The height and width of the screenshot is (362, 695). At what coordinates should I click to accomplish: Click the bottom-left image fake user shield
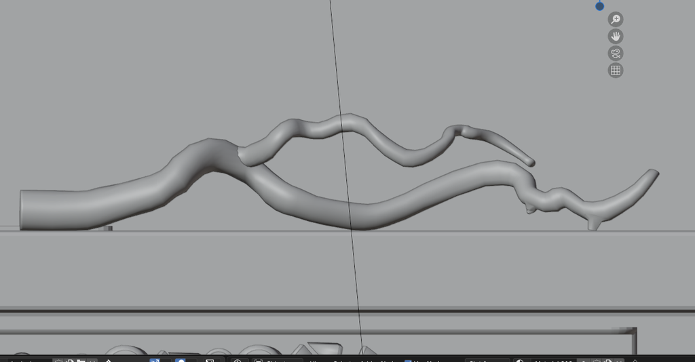59,360
